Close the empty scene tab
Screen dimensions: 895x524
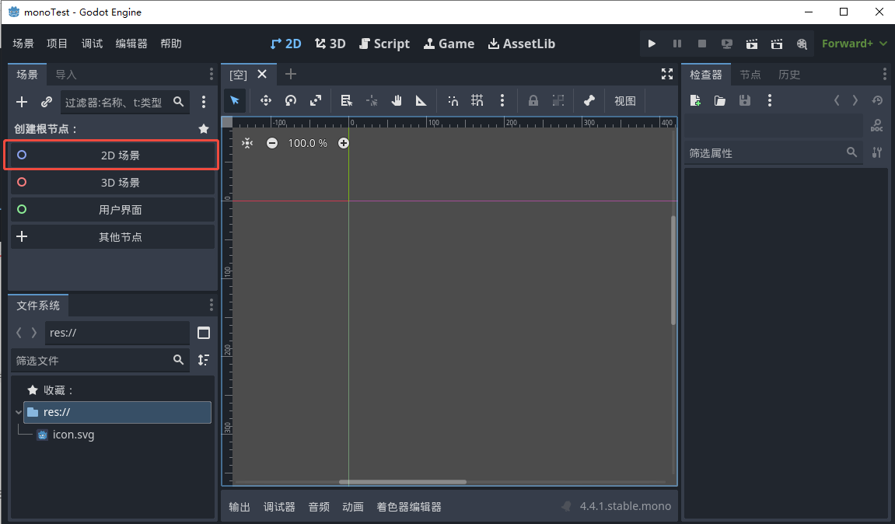tap(262, 74)
